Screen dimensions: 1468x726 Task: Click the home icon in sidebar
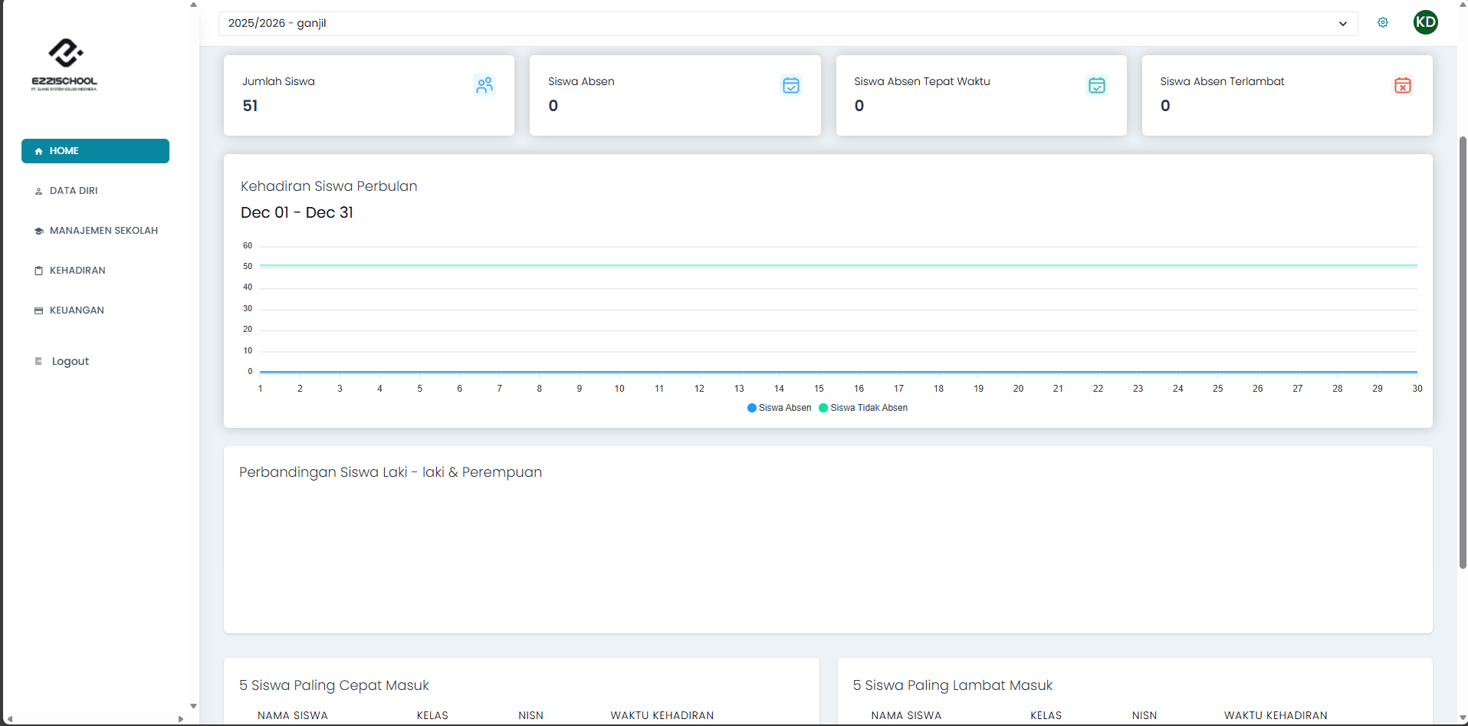(38, 152)
